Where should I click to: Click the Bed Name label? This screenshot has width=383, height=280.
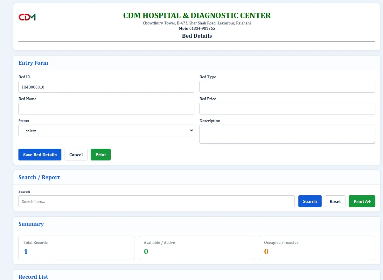(x=27, y=99)
